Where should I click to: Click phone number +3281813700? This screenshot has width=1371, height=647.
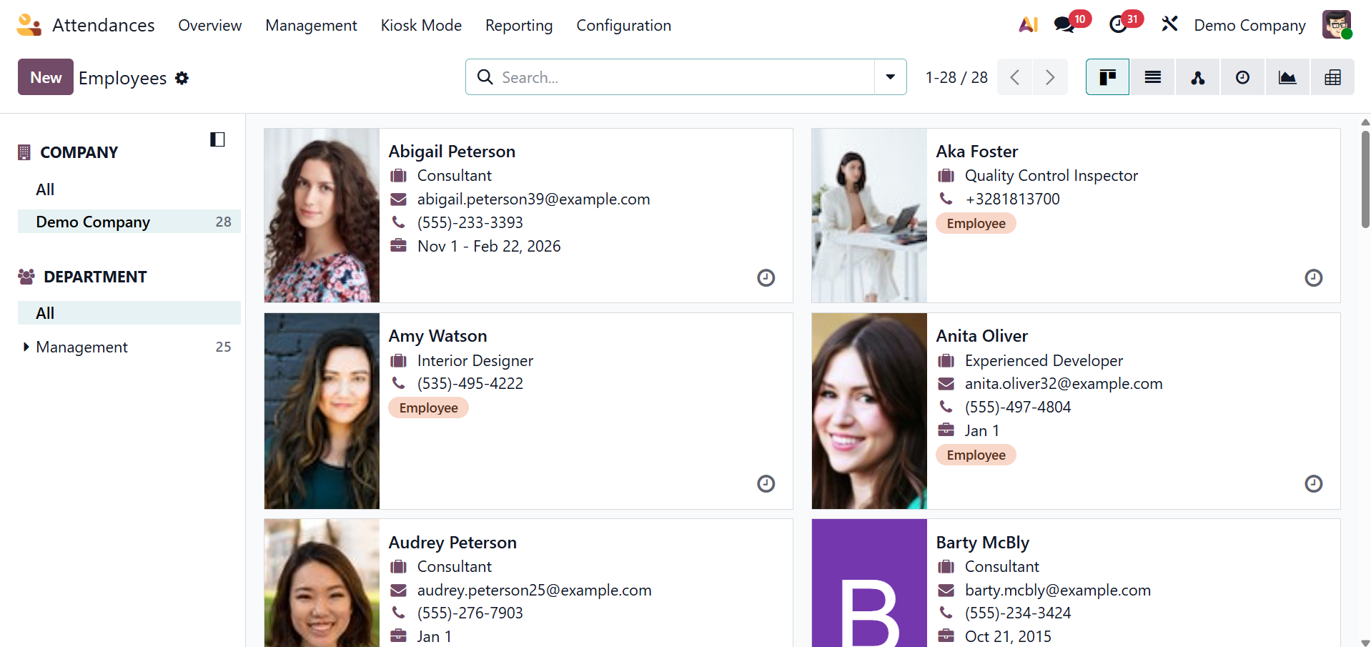1012,199
